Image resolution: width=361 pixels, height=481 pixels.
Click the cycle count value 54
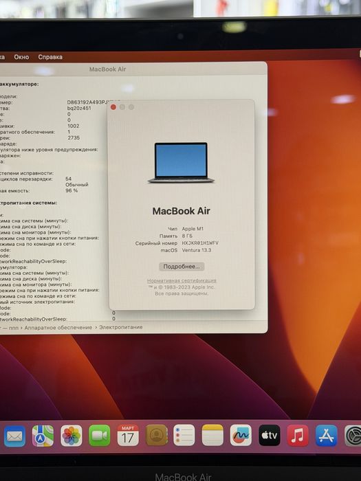[69, 179]
